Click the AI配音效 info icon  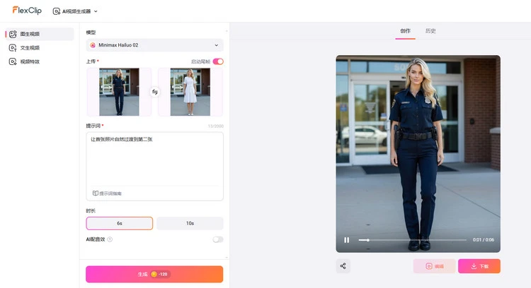pyautogui.click(x=110, y=239)
